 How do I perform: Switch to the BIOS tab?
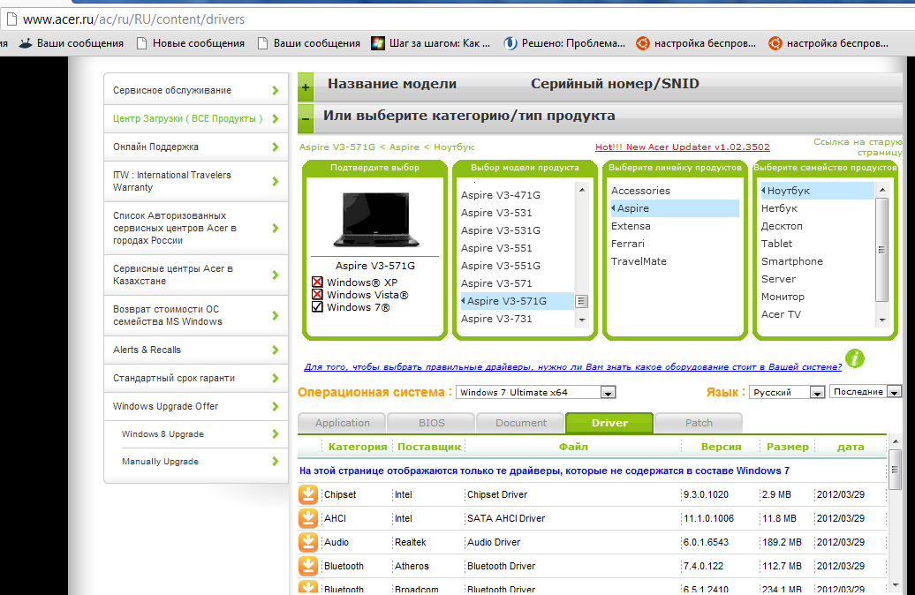coord(431,423)
